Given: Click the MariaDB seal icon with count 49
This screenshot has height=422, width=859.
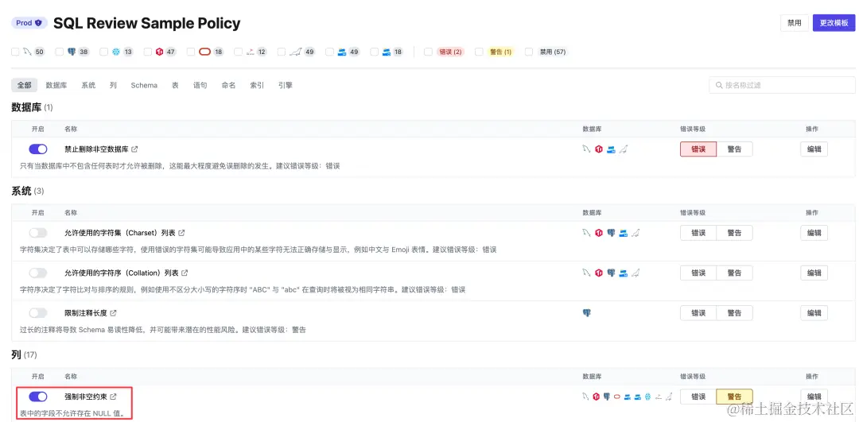Looking at the screenshot, I should click(296, 52).
